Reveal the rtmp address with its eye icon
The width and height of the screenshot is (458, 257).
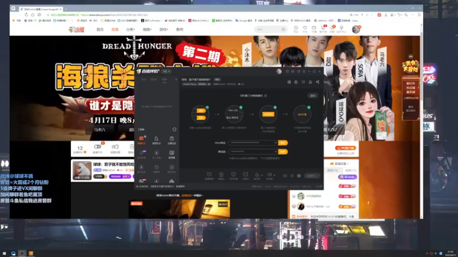(275, 143)
